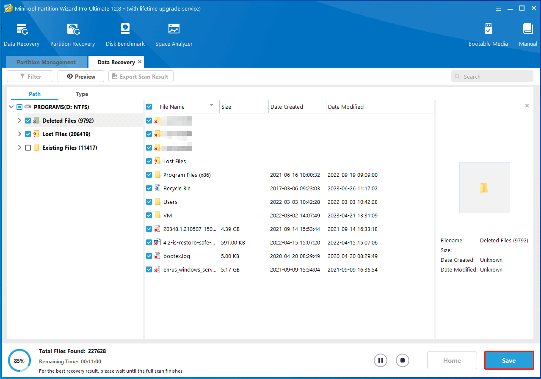Click the PROGRAMS drive icon in tree
The width and height of the screenshot is (541, 379).
coord(28,107)
